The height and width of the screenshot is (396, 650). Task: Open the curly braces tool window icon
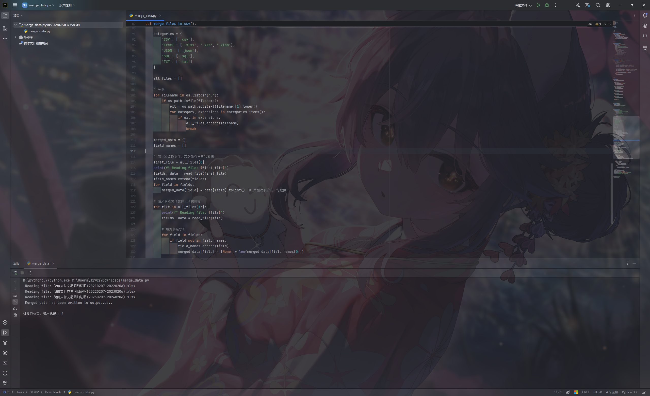point(645,36)
